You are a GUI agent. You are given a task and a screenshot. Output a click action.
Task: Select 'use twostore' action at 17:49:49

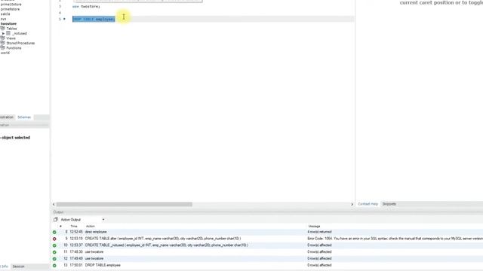(94, 258)
